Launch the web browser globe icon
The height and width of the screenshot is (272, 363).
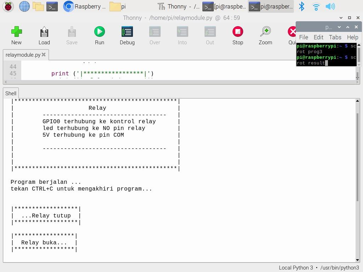[x=24, y=6]
